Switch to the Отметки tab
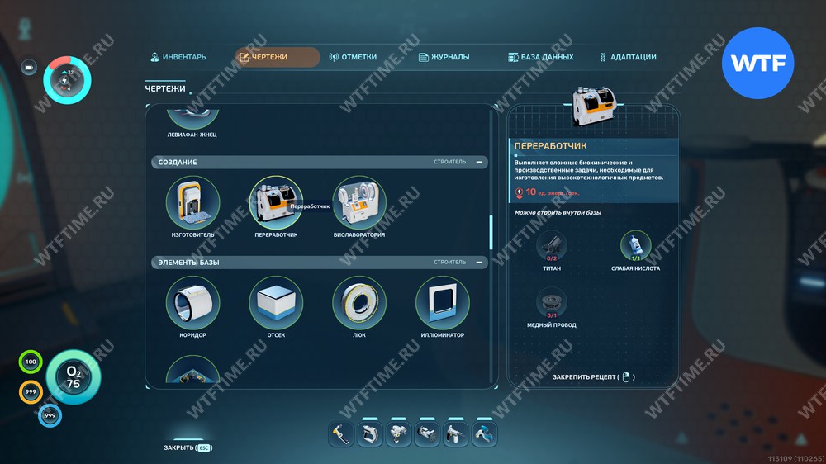Image resolution: width=826 pixels, height=464 pixels. click(353, 57)
